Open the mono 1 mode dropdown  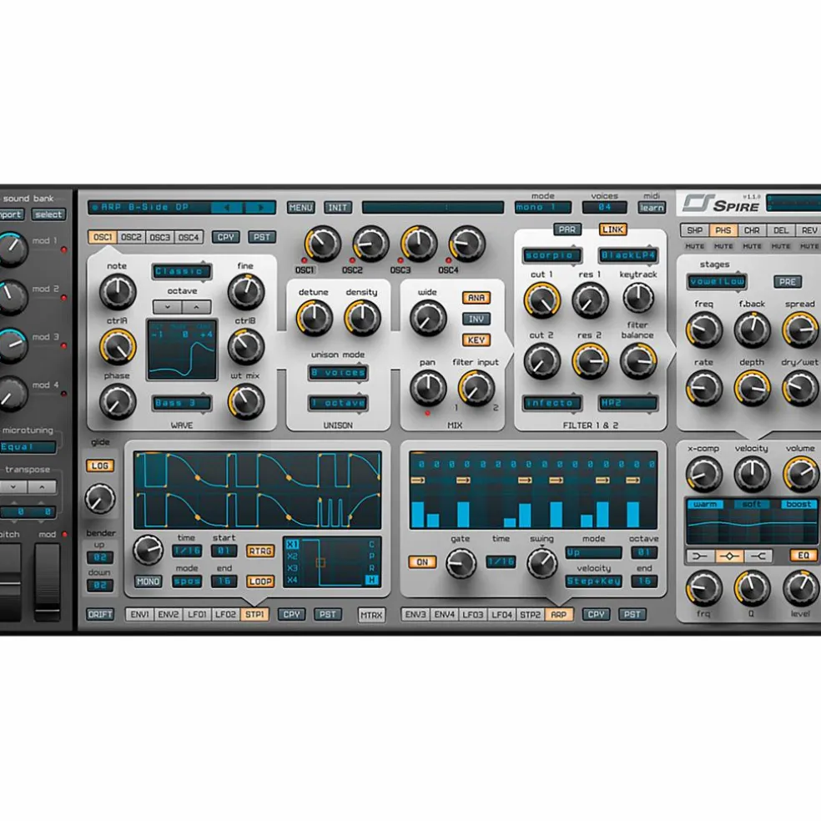(543, 208)
